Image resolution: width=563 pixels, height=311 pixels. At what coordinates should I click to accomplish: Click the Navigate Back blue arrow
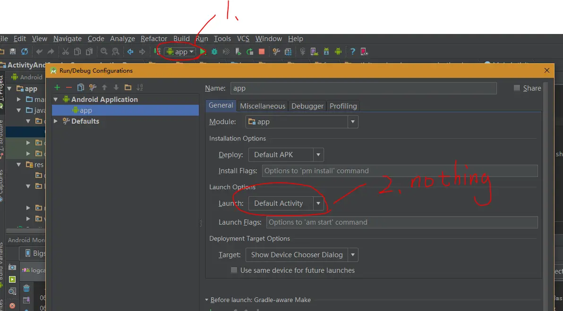point(130,51)
